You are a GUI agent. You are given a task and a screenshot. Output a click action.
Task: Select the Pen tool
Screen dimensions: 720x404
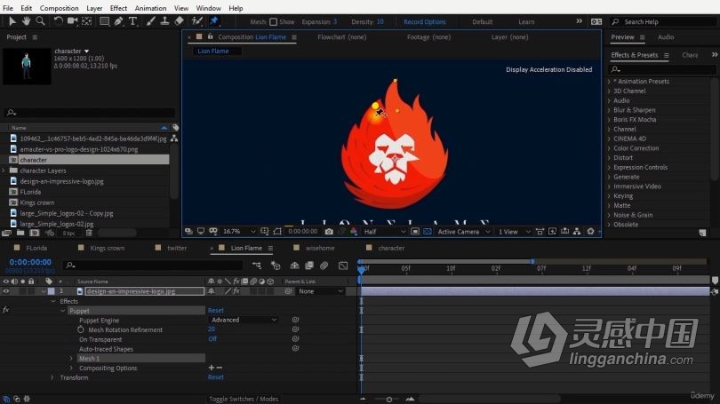click(x=118, y=21)
